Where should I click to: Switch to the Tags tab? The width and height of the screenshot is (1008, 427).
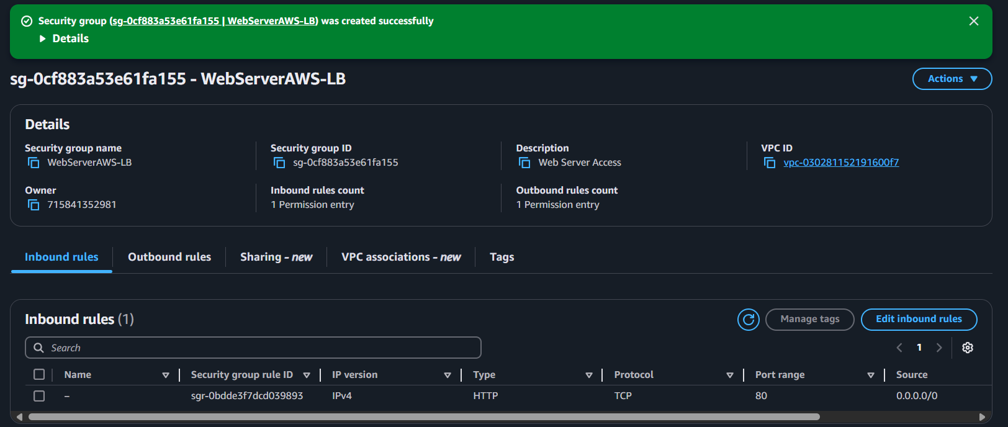[x=502, y=257]
